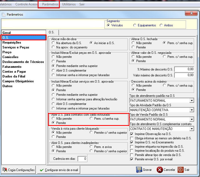Open the Utilitários menu
The width and height of the screenshot is (200, 177).
69,4
